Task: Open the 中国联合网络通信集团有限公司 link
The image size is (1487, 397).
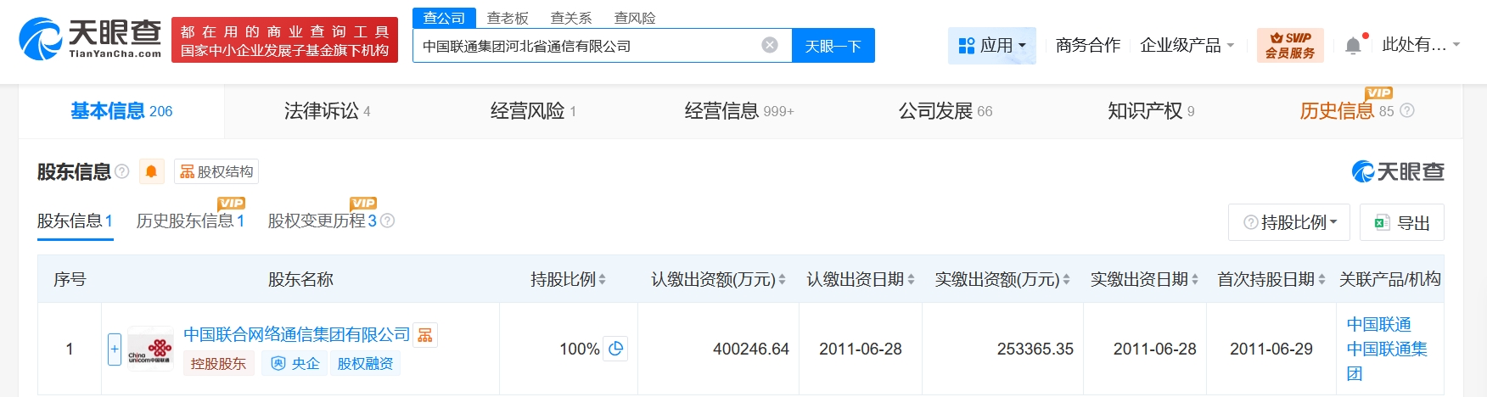Action: pos(296,334)
